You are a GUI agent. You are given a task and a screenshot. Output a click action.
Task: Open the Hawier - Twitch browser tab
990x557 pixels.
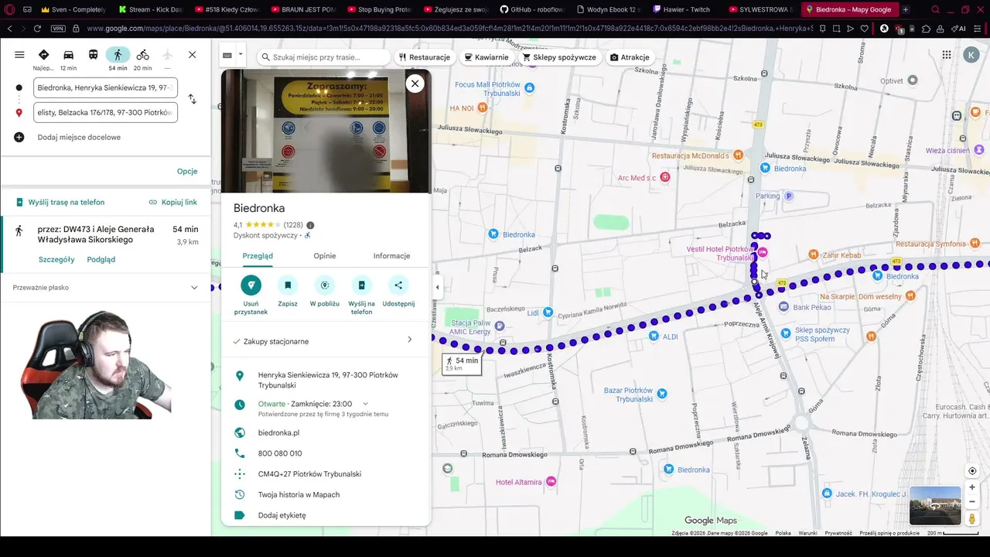(x=685, y=9)
